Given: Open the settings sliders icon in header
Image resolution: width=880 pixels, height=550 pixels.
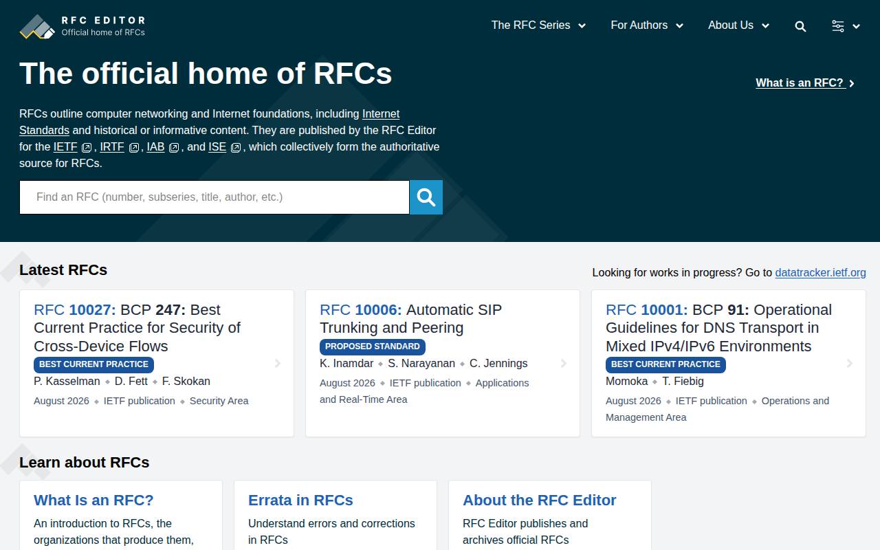Looking at the screenshot, I should tap(837, 26).
